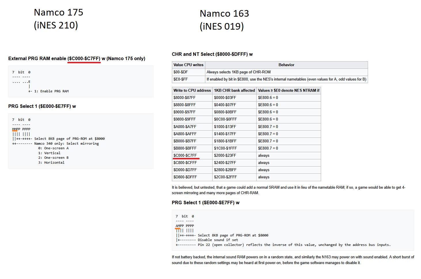The width and height of the screenshot is (421, 279).
Task: Click the "CHR and NT Select ($8000-$DFFF) w" heading
Action: click(212, 54)
